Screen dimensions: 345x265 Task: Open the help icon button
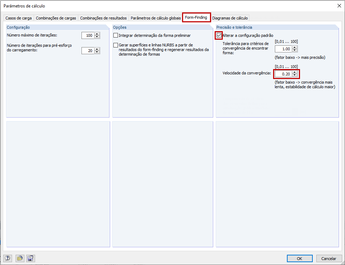coord(7,258)
